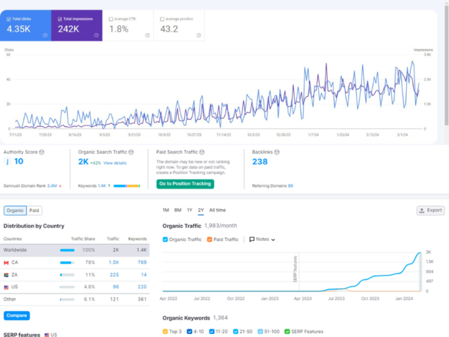Toggle the 4-10 keywords checkbox
Screen dimensions: 449x337
click(x=189, y=332)
